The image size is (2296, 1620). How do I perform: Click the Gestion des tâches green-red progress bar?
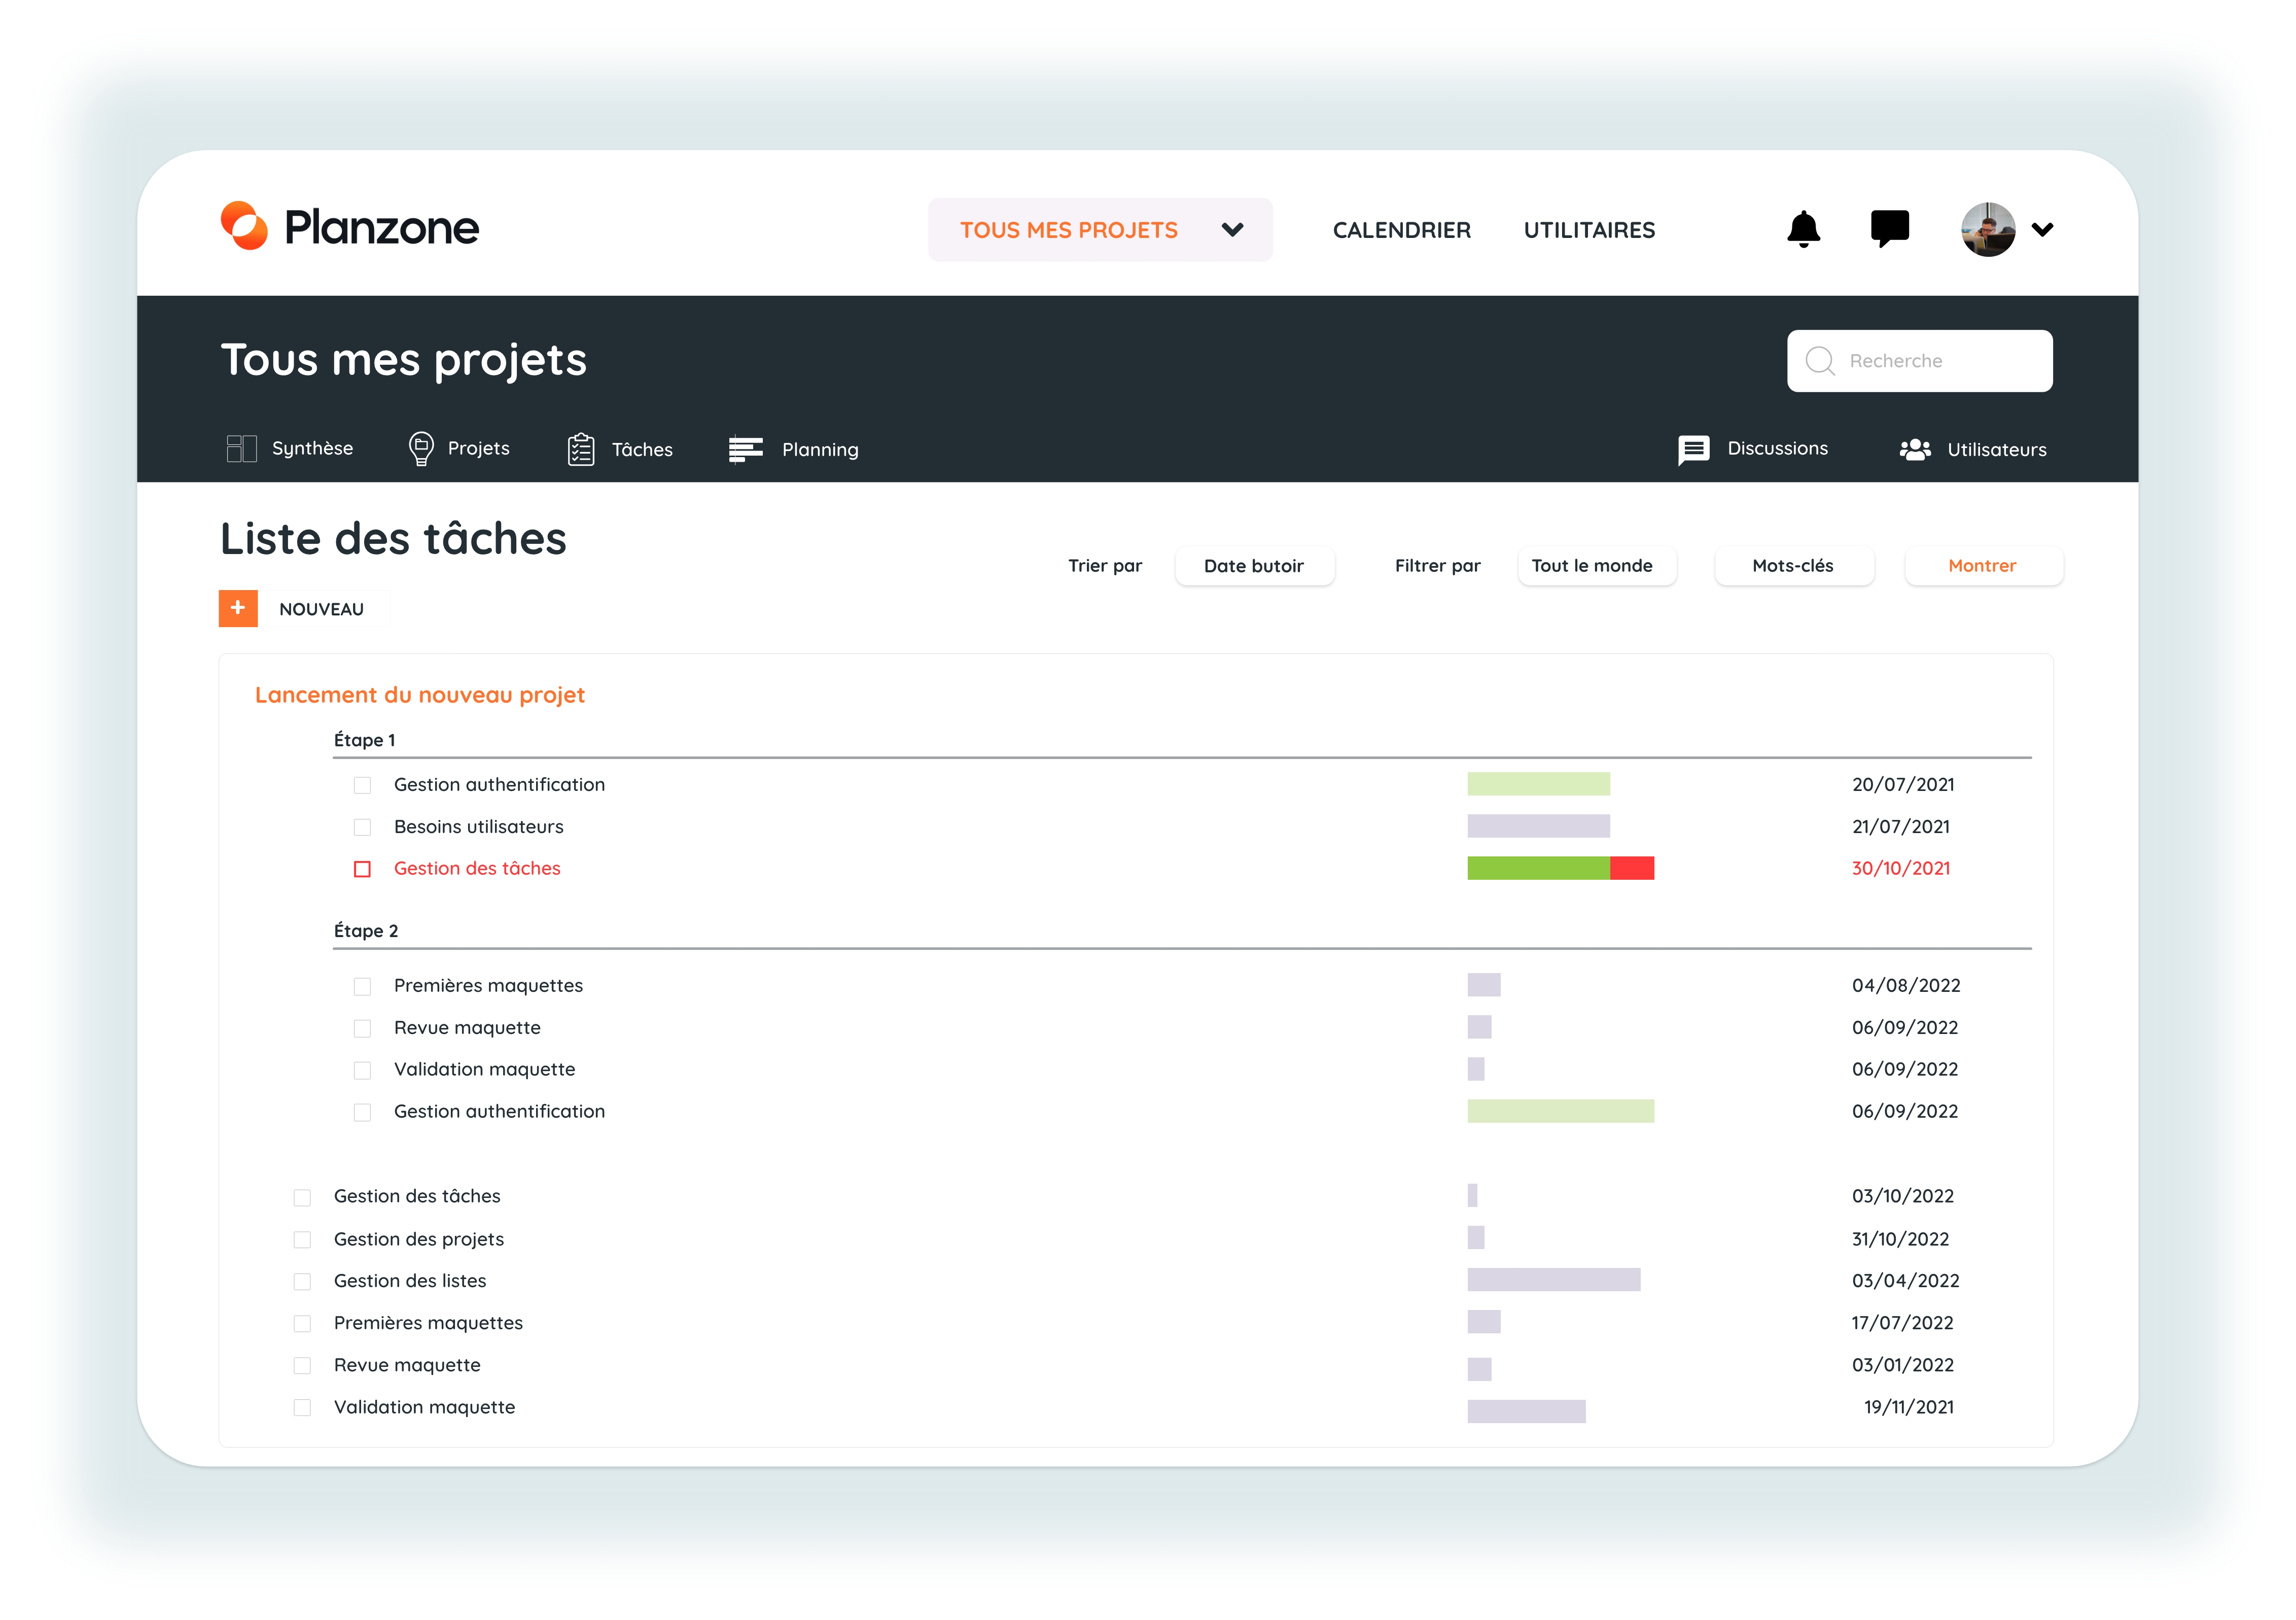(1560, 869)
